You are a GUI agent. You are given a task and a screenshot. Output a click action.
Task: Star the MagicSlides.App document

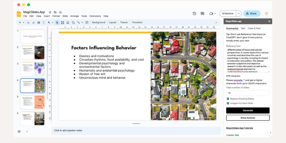[50, 12]
